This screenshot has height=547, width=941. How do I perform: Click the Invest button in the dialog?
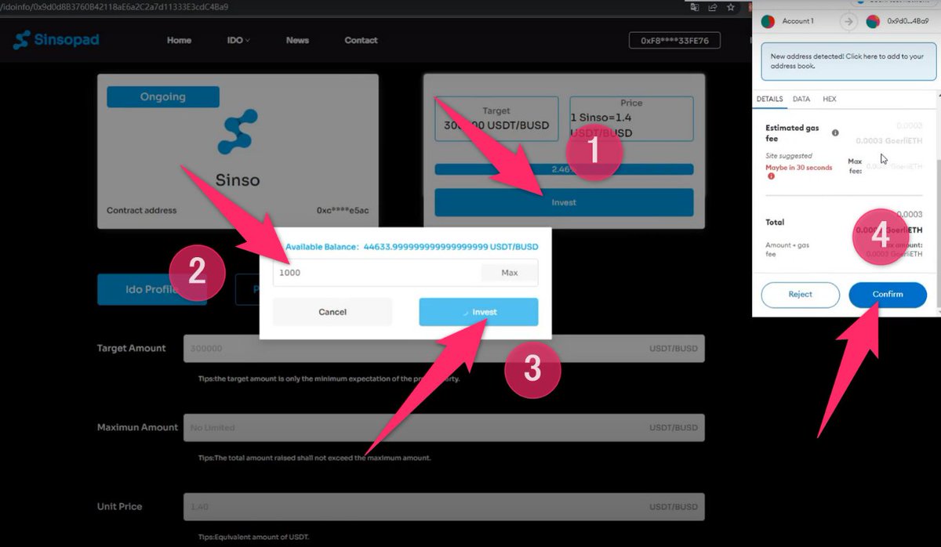click(478, 312)
